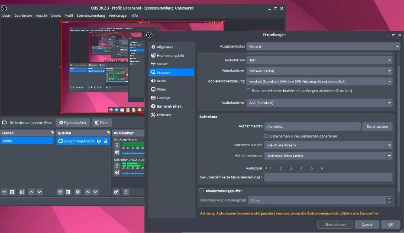Open Desktop-Audio three-dot options

(x=117, y=145)
